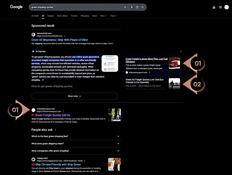The width and height of the screenshot is (232, 175).
Task: Click the magnifier search button
Action: click(143, 7)
